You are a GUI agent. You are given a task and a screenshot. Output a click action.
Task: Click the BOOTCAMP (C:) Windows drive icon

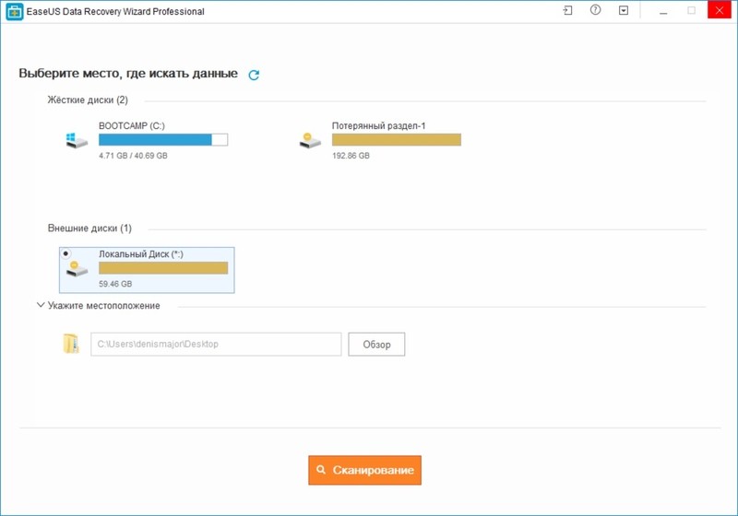pyautogui.click(x=77, y=140)
